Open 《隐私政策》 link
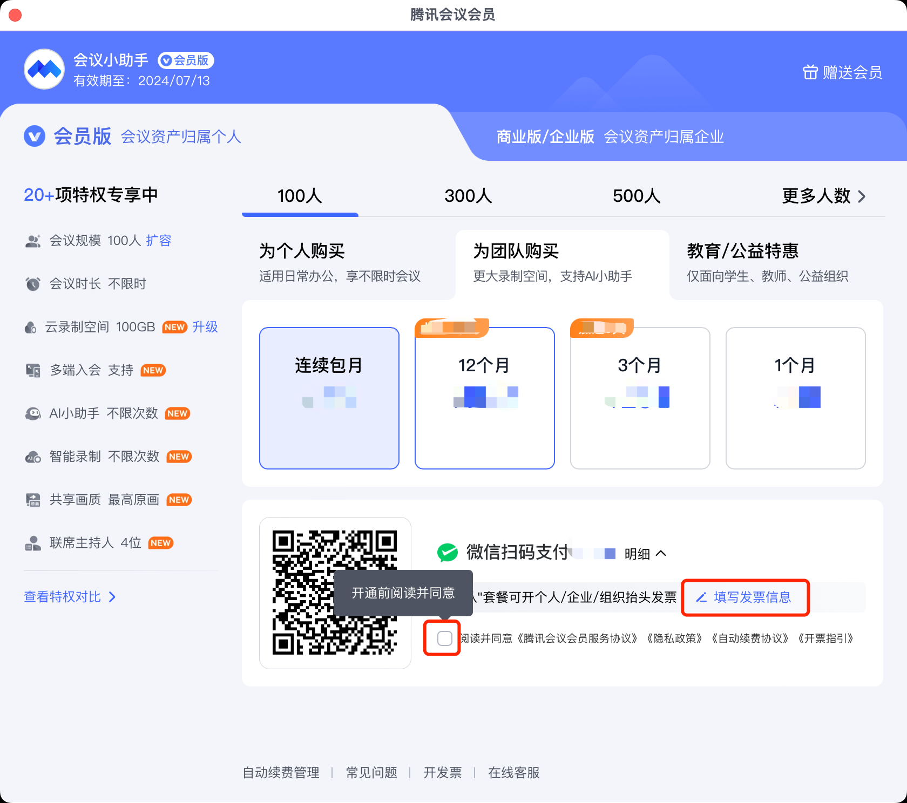Image resolution: width=907 pixels, height=803 pixels. point(674,638)
